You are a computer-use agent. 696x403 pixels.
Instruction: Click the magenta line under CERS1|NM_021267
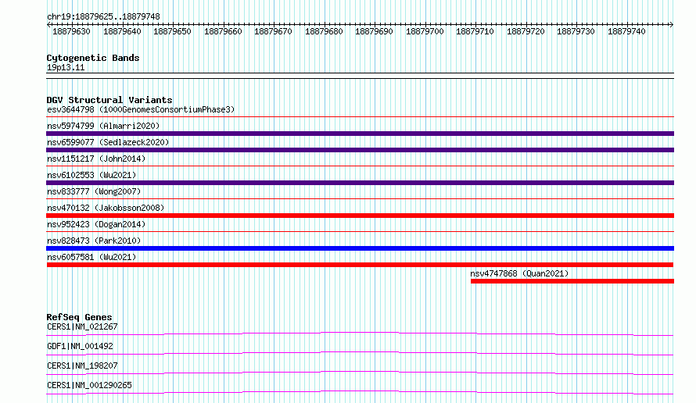pyautogui.click(x=360, y=333)
